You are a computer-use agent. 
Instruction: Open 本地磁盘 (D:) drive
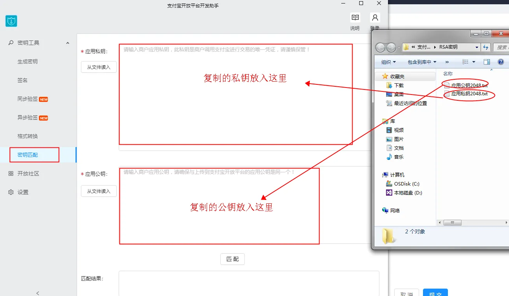click(404, 193)
